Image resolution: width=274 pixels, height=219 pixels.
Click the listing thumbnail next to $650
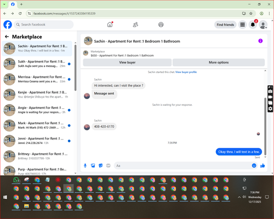pos(85,53)
